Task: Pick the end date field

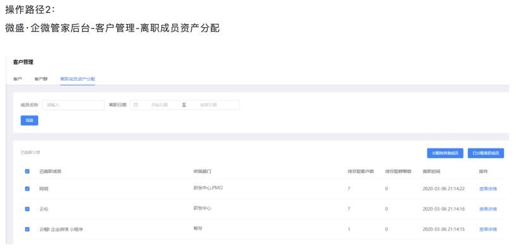Action: (209, 105)
